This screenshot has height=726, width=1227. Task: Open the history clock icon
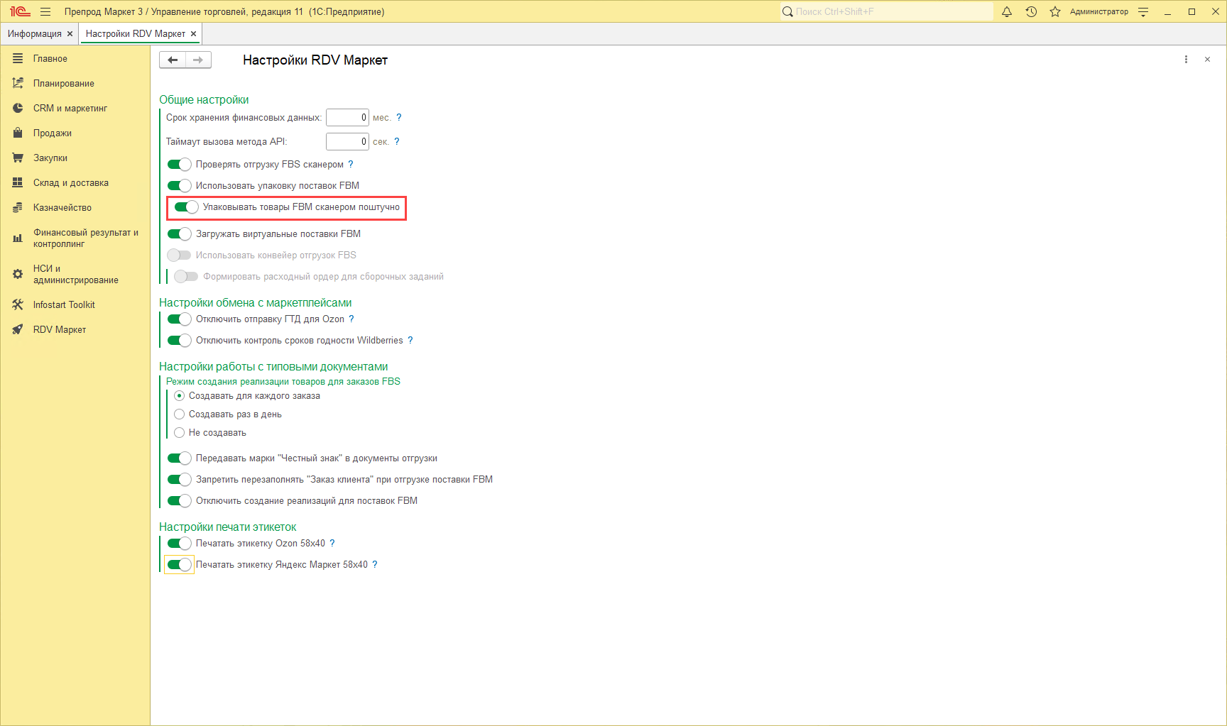(1031, 11)
